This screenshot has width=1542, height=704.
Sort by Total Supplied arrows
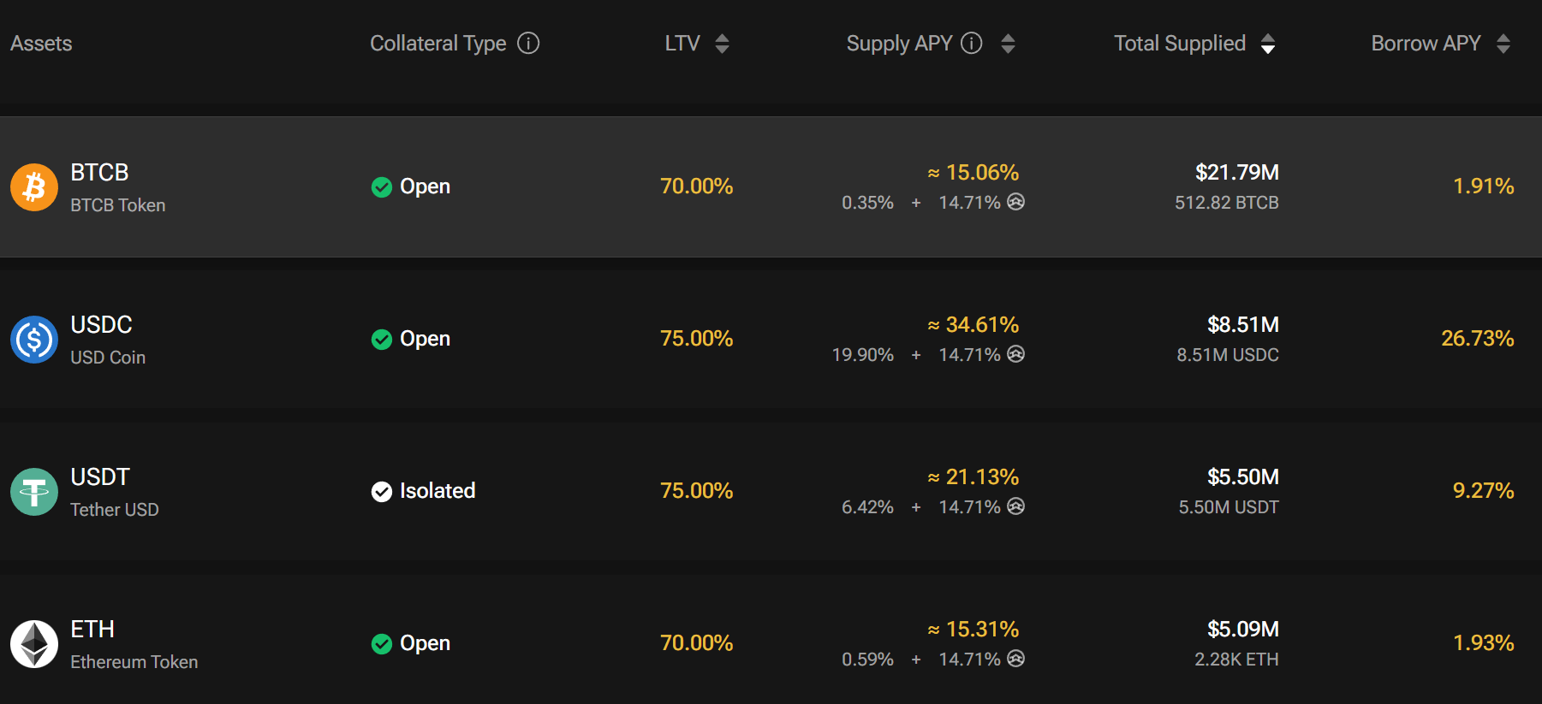point(1268,44)
